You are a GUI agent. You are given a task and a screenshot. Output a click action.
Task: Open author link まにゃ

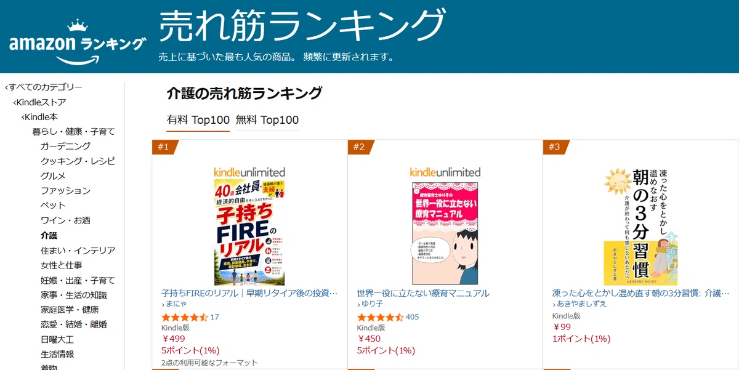point(177,304)
